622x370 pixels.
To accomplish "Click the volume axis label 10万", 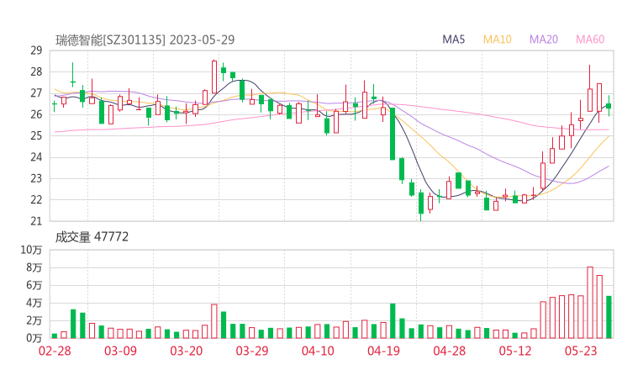I will 31,250.
